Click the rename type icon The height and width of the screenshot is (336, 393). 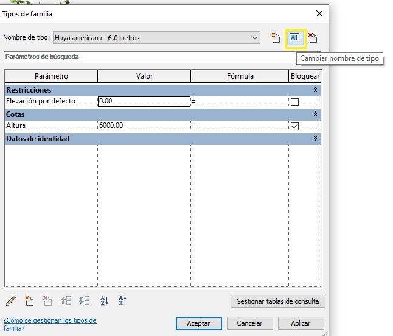(295, 38)
